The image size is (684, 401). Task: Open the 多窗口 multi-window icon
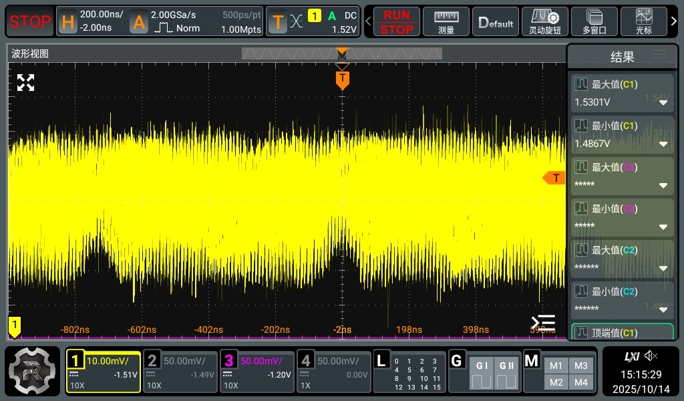[x=594, y=22]
